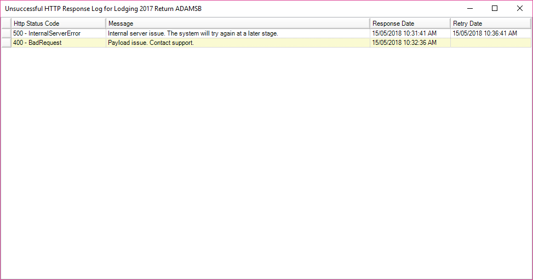Click the Message column header
The height and width of the screenshot is (280, 533).
point(237,24)
